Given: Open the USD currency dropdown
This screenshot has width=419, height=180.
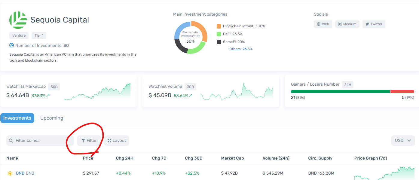Looking at the screenshot, I should coord(403,141).
